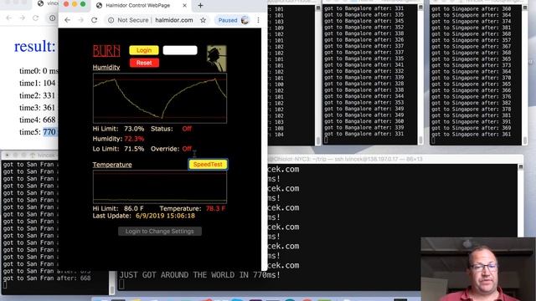
Task: Click the Login to Change Settings button
Action: [160, 232]
